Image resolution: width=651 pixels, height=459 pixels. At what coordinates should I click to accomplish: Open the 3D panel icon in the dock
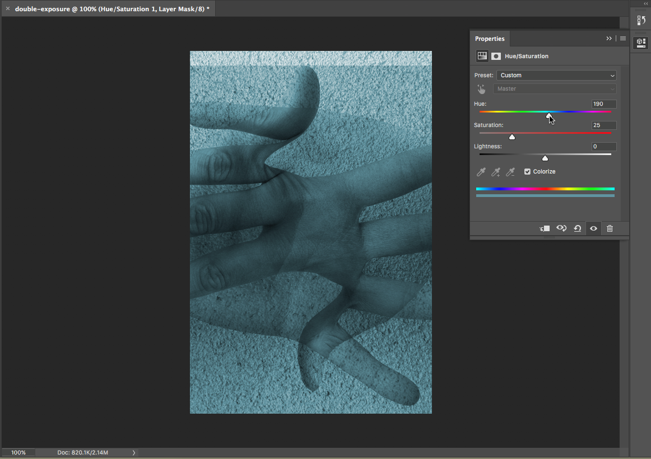tap(641, 43)
